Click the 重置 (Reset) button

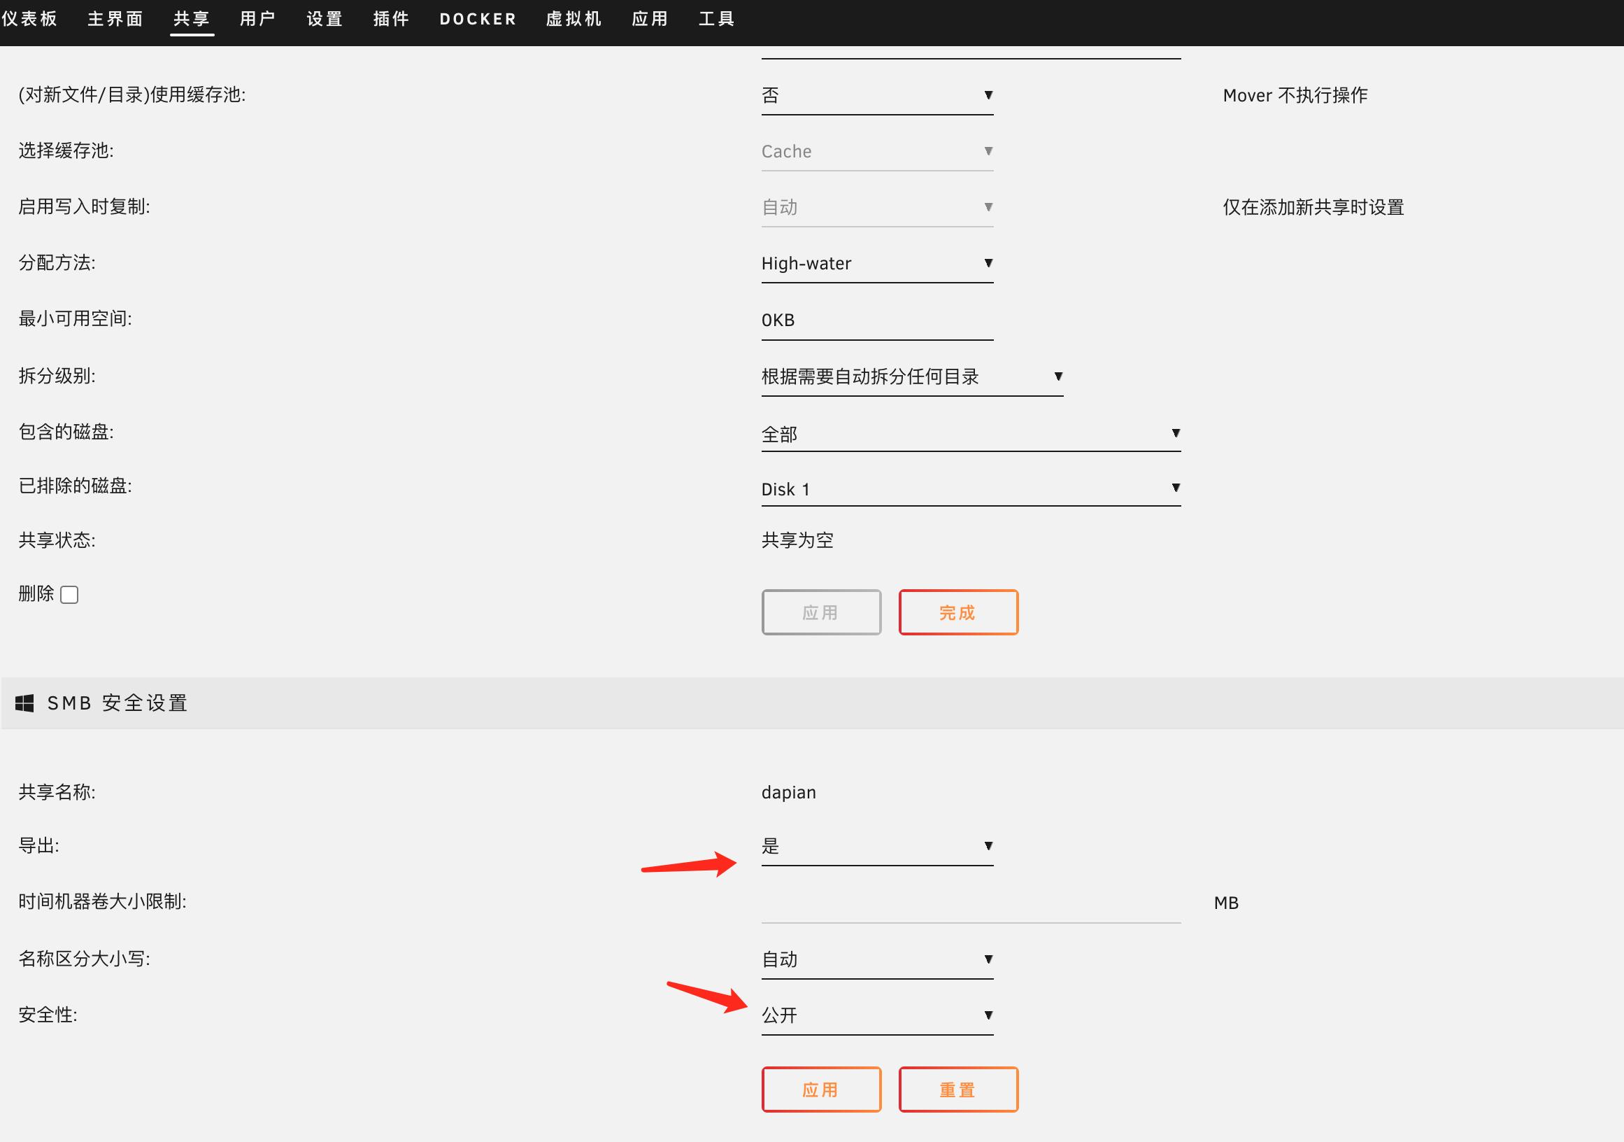957,1090
